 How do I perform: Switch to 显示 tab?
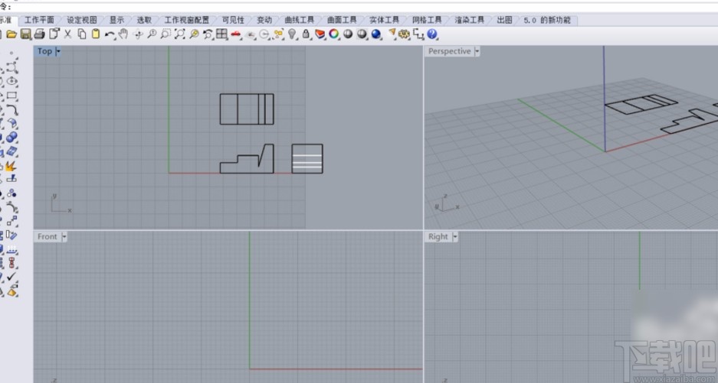[x=116, y=20]
